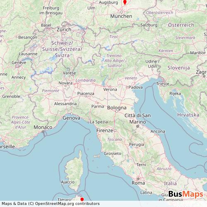The image size is (207, 207).
Task: Click the Österreich country label
Action: point(181,25)
